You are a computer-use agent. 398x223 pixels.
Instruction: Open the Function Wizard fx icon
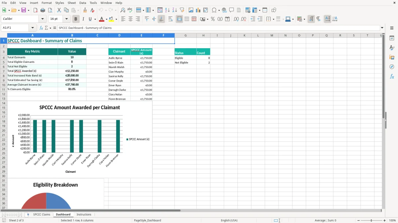(41, 28)
